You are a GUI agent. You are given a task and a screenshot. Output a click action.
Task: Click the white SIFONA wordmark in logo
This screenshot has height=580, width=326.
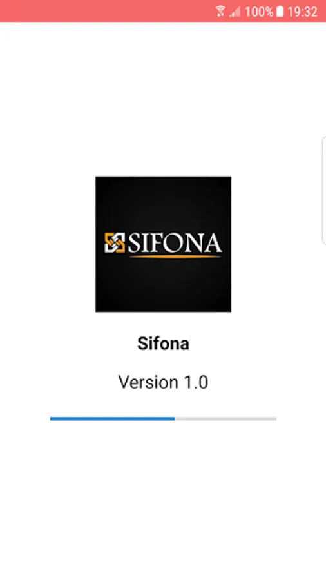click(x=175, y=242)
